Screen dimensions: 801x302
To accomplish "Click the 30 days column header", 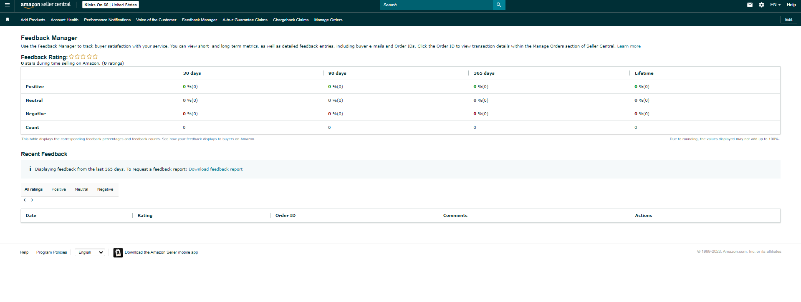I will click(192, 73).
